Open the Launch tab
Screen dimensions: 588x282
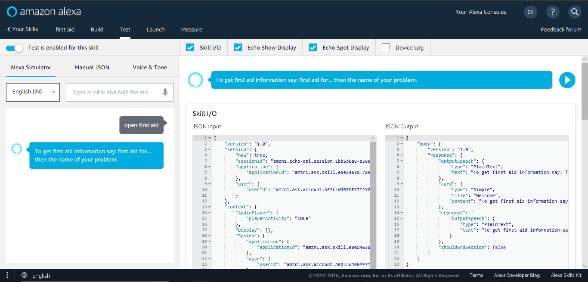tap(155, 30)
